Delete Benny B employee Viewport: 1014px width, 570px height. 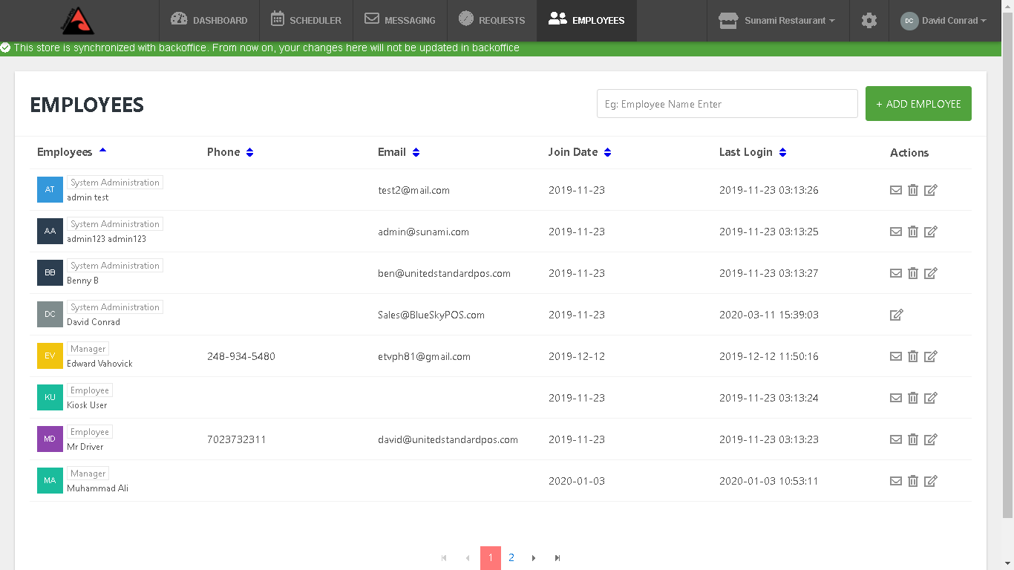click(x=913, y=273)
